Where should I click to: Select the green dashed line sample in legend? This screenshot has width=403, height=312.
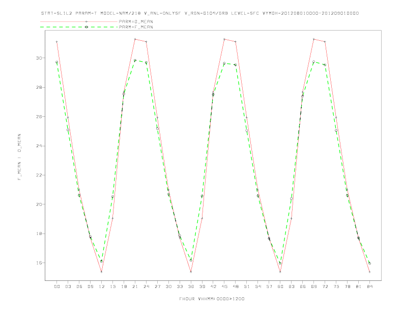(x=79, y=27)
